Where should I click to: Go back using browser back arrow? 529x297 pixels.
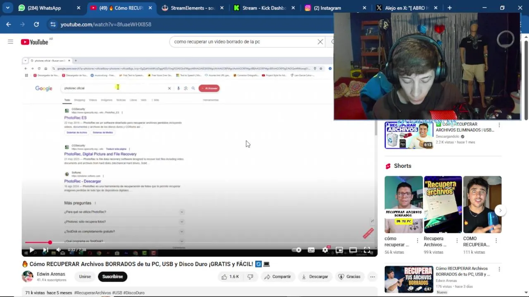(x=9, y=24)
